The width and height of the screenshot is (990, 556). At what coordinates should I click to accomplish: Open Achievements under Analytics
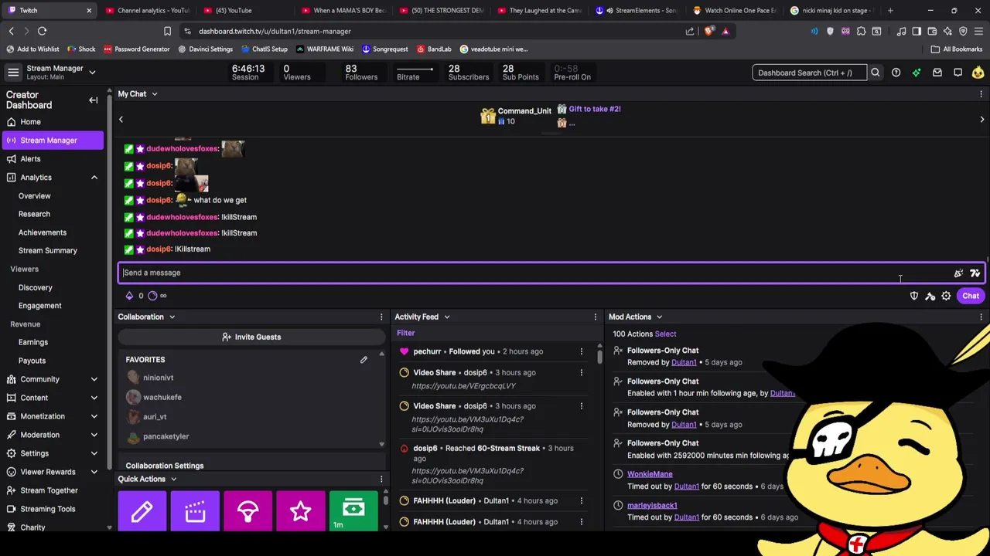coord(43,232)
